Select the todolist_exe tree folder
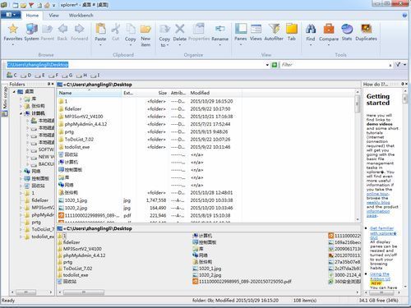411x308 pixels. coord(39,237)
